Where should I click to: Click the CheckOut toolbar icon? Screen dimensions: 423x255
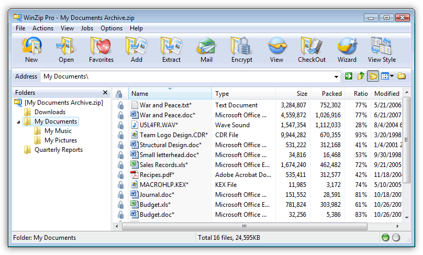click(311, 46)
